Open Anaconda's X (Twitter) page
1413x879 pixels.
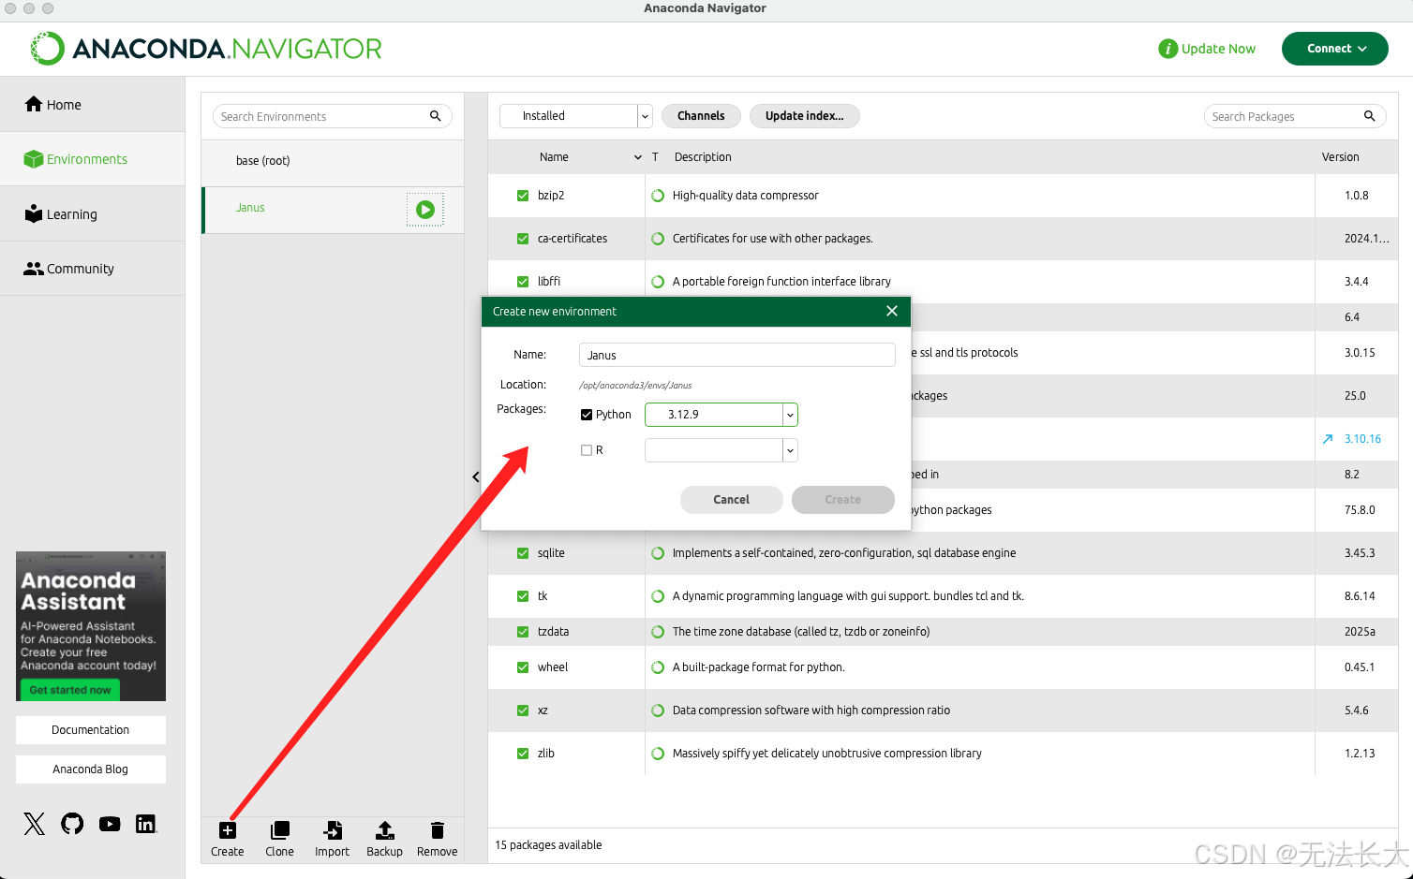(x=34, y=824)
